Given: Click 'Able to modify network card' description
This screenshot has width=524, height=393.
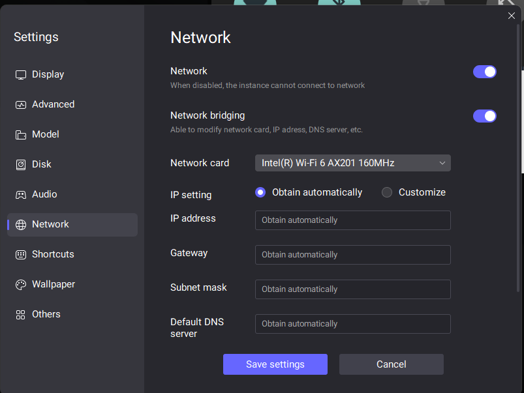Looking at the screenshot, I should (266, 130).
